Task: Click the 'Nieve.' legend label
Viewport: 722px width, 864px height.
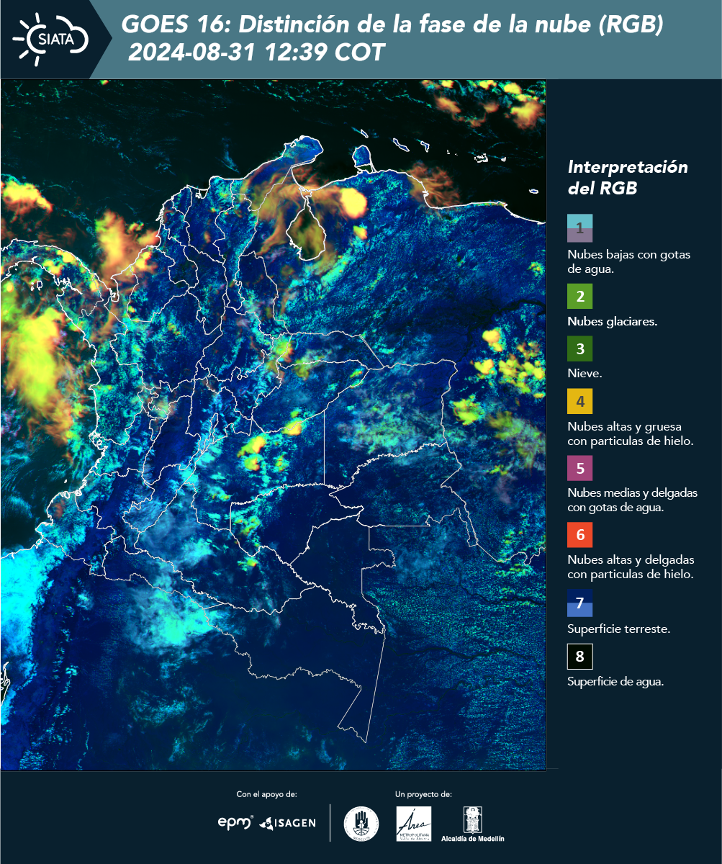Action: coord(585,374)
